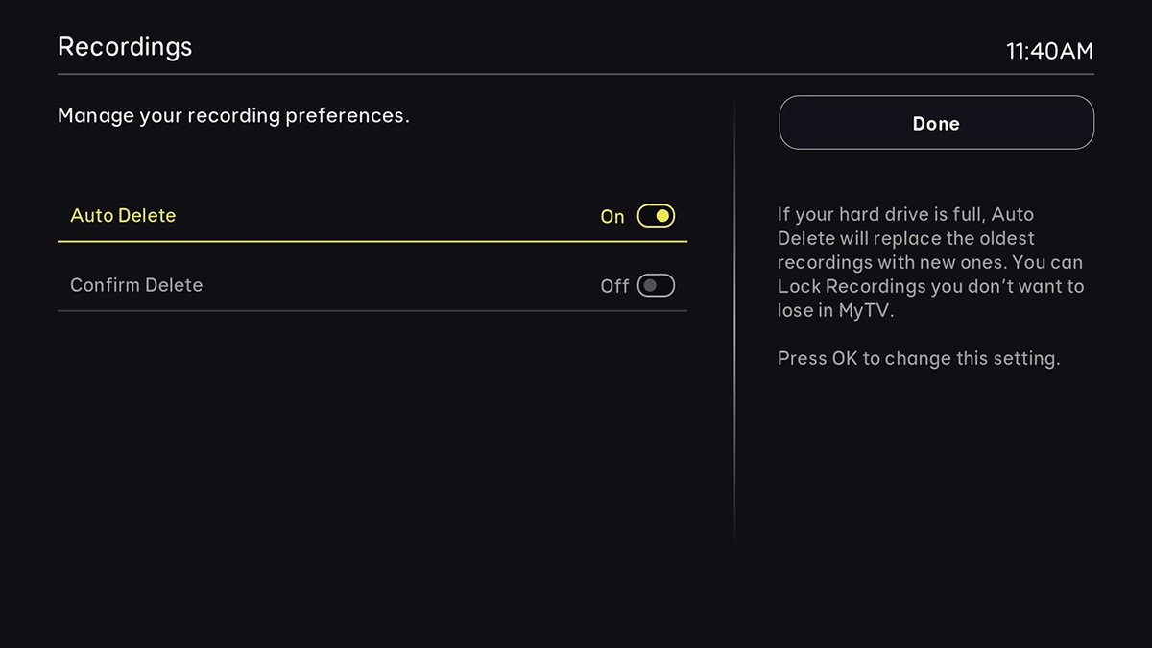Enable the Confirm Delete switch

click(656, 285)
